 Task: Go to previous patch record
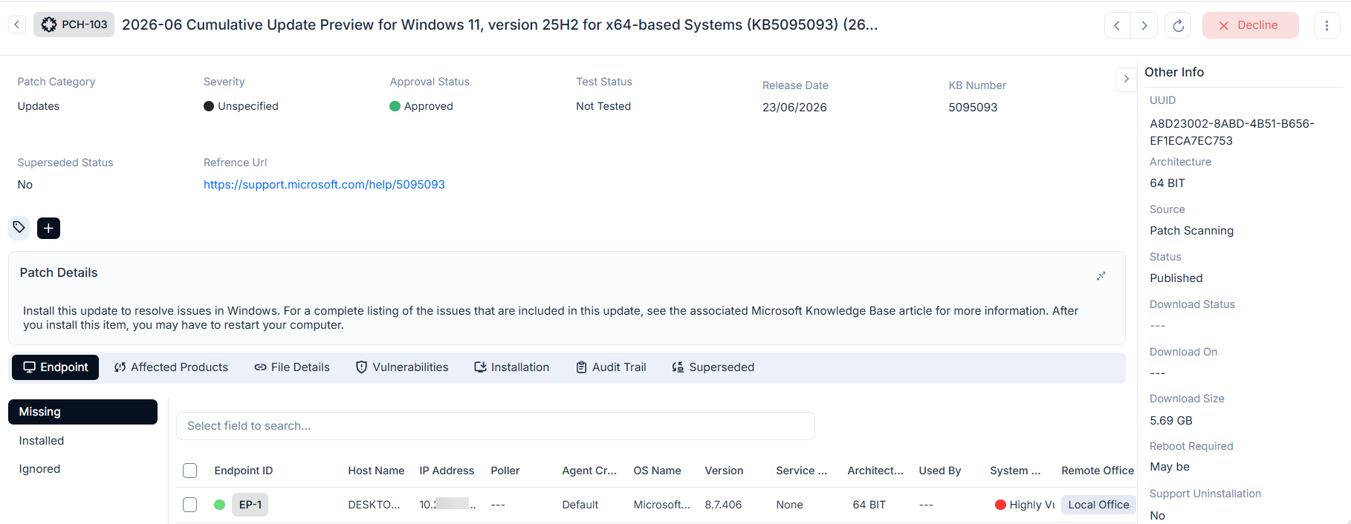[1117, 25]
